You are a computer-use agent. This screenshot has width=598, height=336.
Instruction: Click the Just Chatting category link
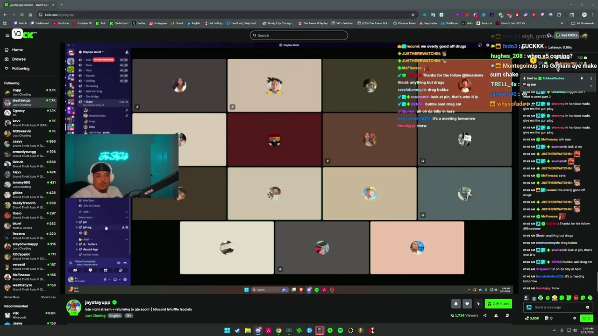click(95, 315)
